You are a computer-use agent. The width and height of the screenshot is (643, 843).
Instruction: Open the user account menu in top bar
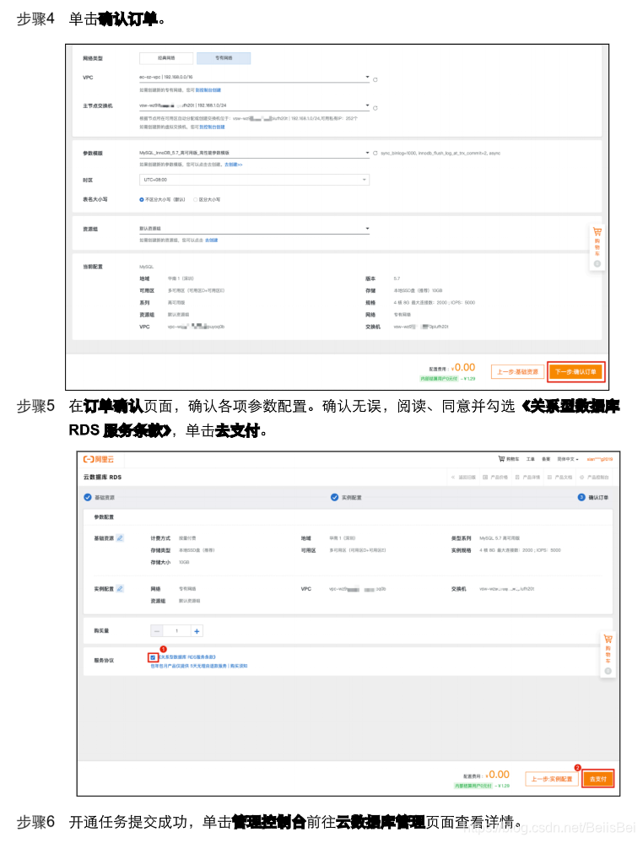(x=599, y=459)
